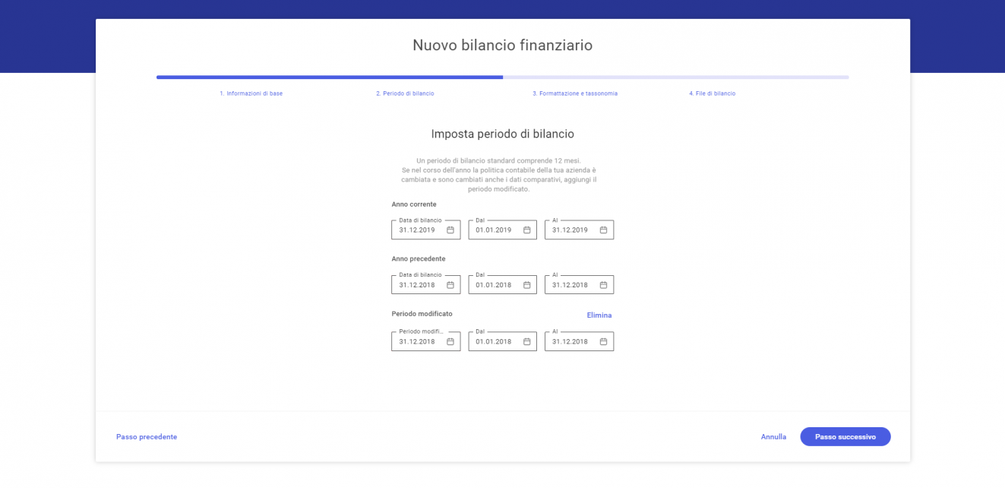The width and height of the screenshot is (1005, 488).
Task: Open calendar for current year Data di bilancio
Action: click(x=450, y=230)
